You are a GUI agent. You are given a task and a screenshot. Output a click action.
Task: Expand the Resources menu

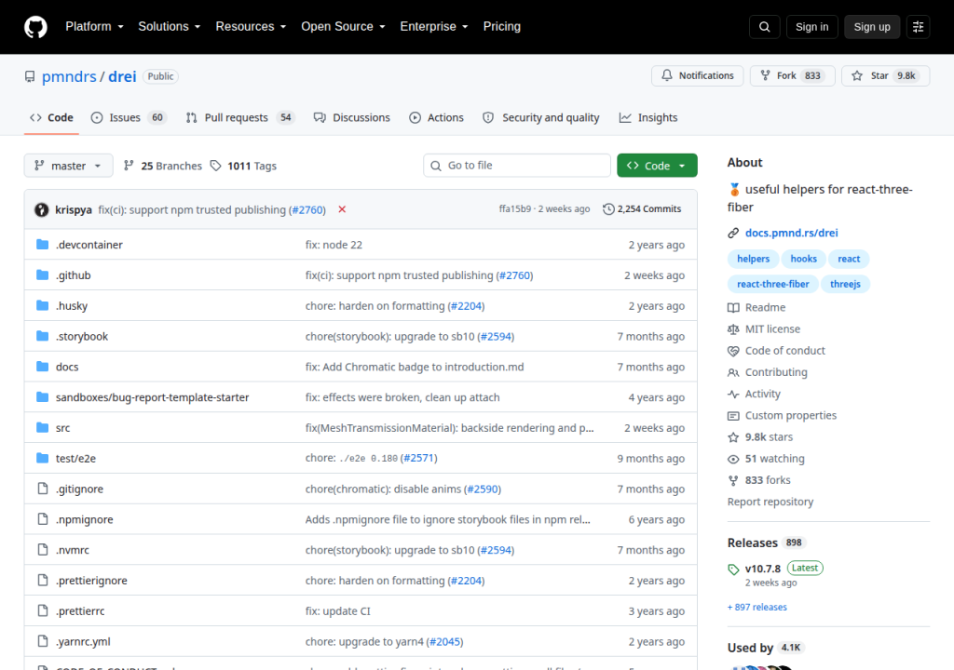click(x=251, y=27)
